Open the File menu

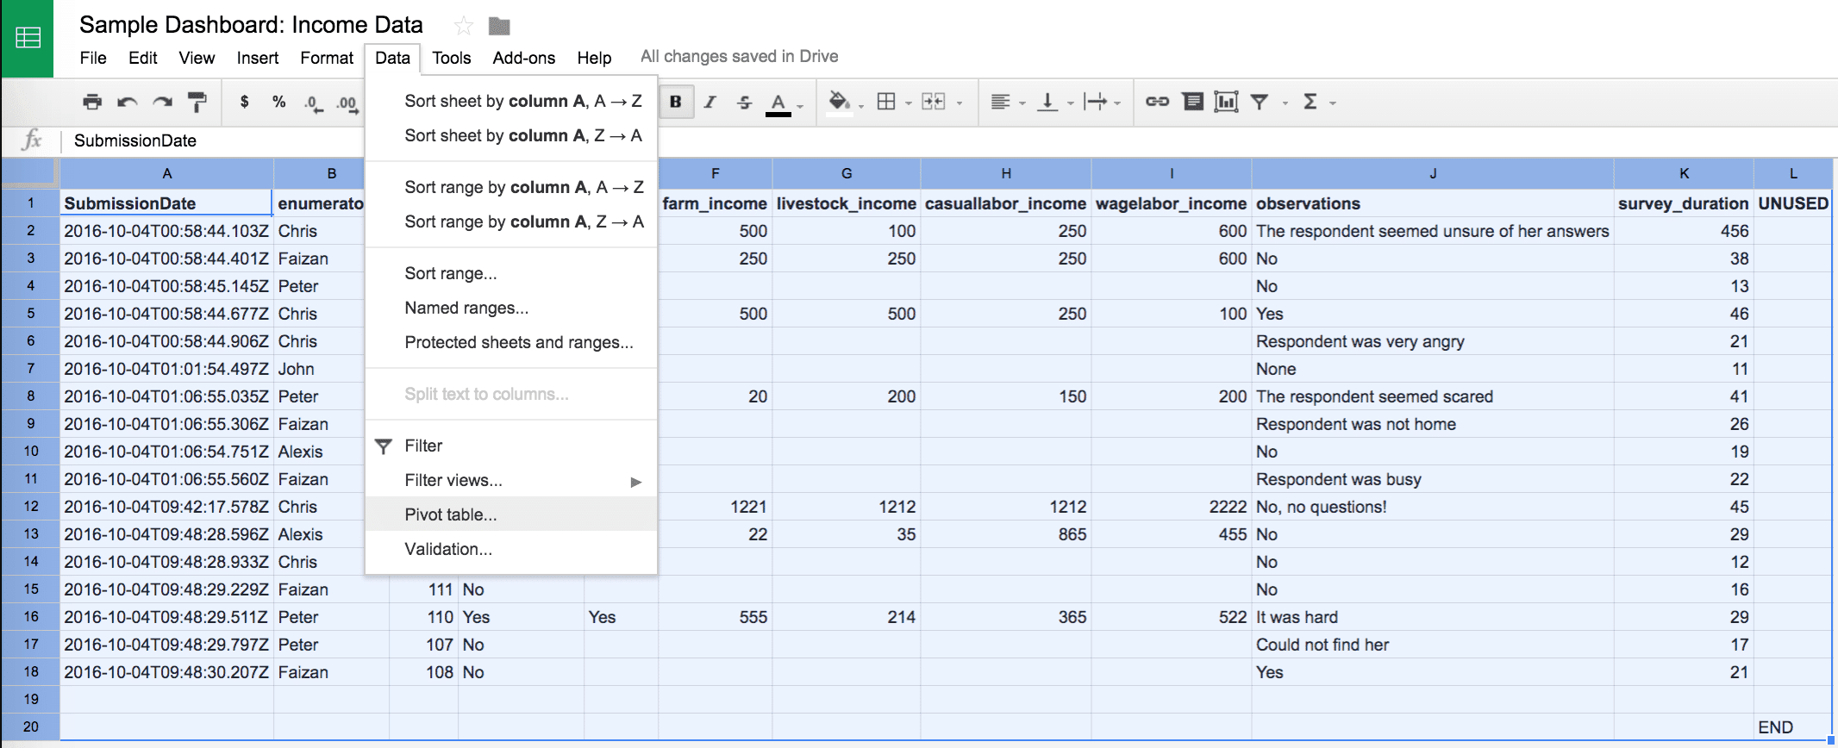(93, 58)
